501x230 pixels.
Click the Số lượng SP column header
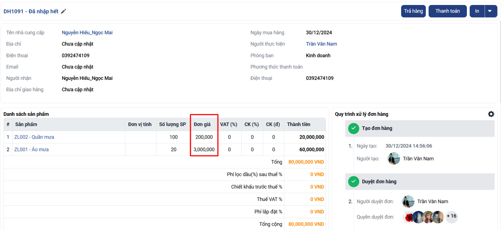pos(172,125)
